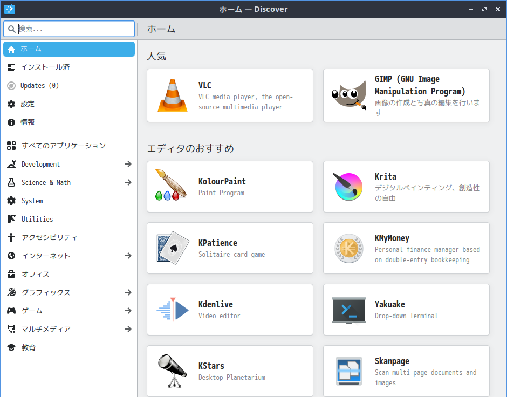Screen dimensions: 507x397
Task: Expand the Development category arrow
Action: [x=128, y=164]
